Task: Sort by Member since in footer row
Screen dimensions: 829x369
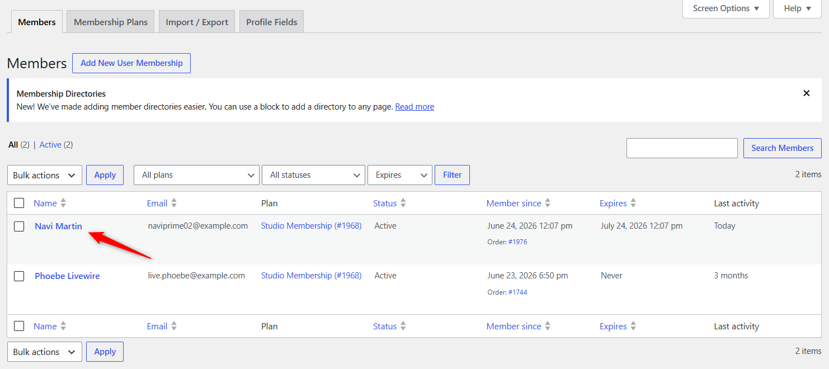Action: (x=518, y=327)
